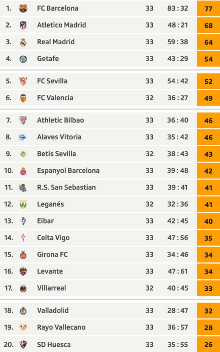
Task: Click the Girona FC crest icon
Action: click(23, 255)
